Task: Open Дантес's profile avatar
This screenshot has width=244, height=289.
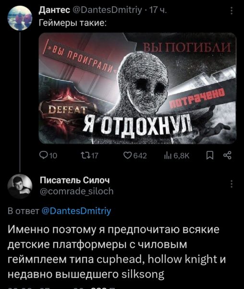Action: [x=20, y=18]
